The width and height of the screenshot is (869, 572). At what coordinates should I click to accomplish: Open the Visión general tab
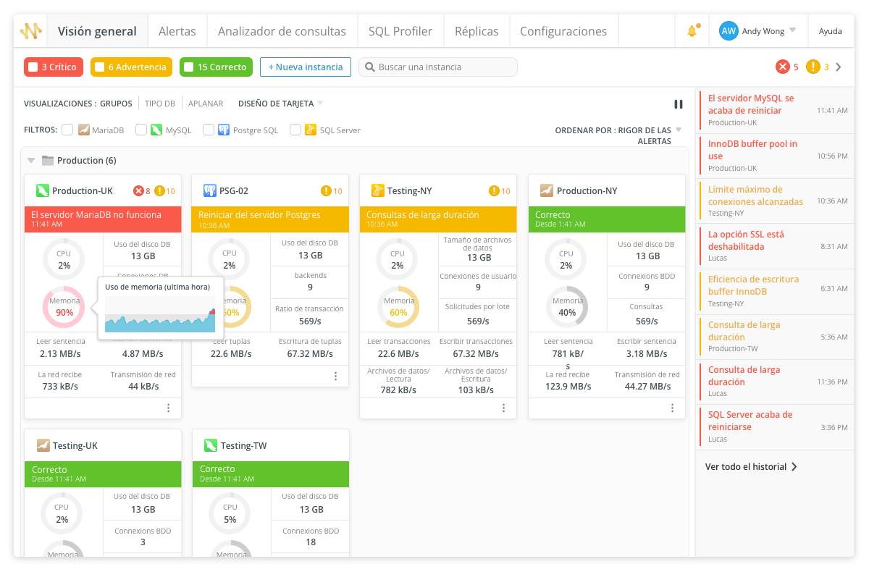97,31
